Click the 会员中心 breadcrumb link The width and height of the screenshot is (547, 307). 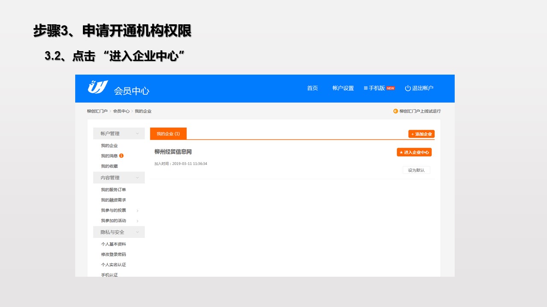(x=121, y=111)
